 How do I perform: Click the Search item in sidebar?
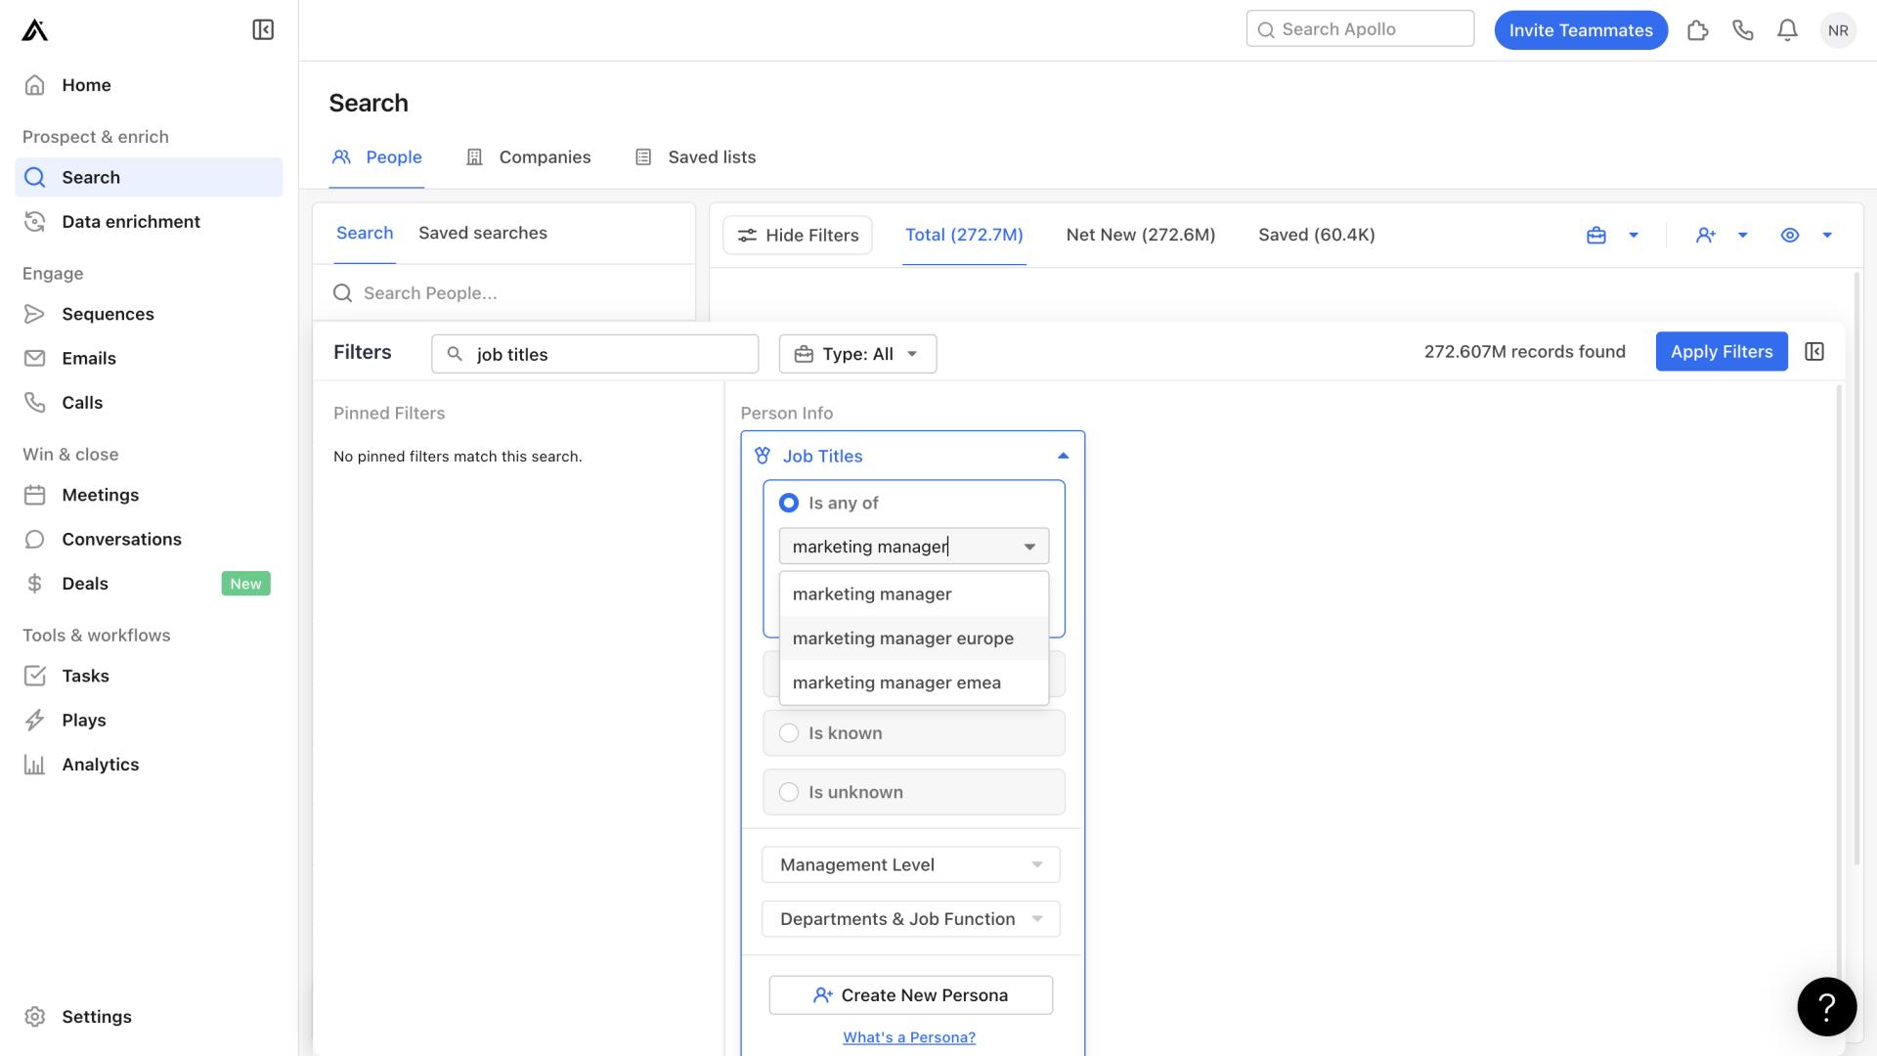[149, 177]
